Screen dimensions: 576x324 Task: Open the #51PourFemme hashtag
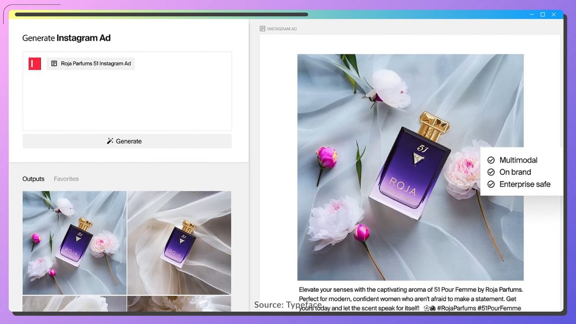(500, 308)
